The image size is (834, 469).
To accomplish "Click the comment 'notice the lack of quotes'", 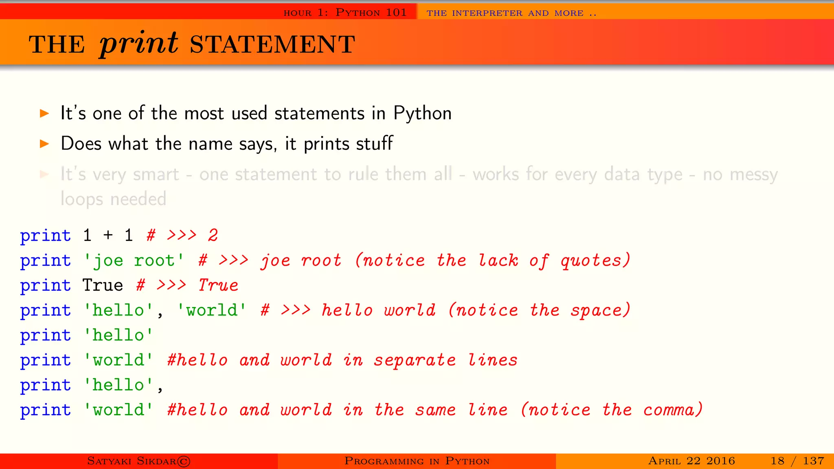I will coord(493,261).
